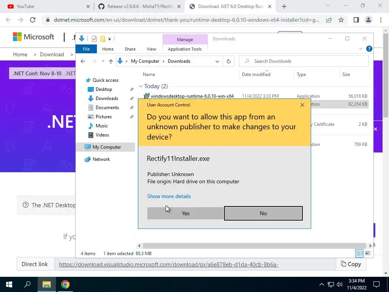Click Yes in User Account Control
This screenshot has height=292, width=389.
(x=185, y=213)
